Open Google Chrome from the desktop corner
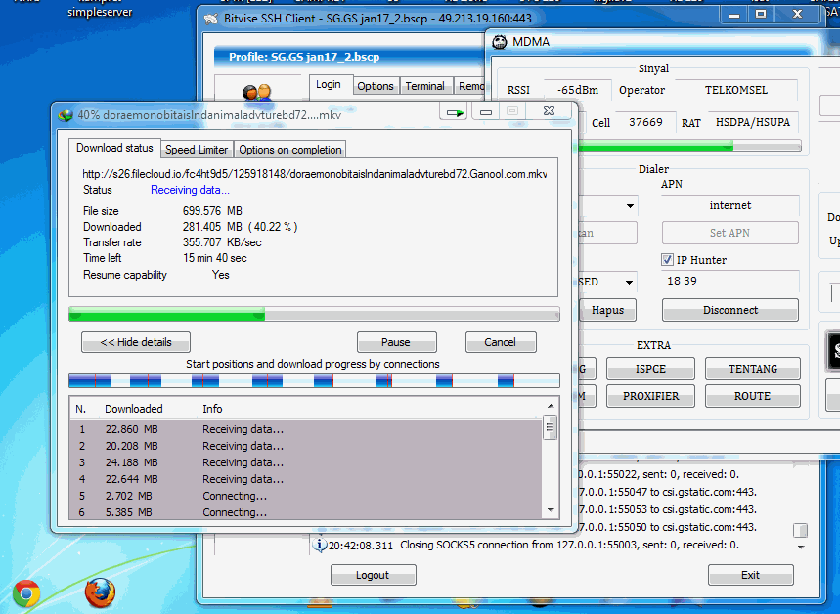This screenshot has width=840, height=614. pos(26,593)
